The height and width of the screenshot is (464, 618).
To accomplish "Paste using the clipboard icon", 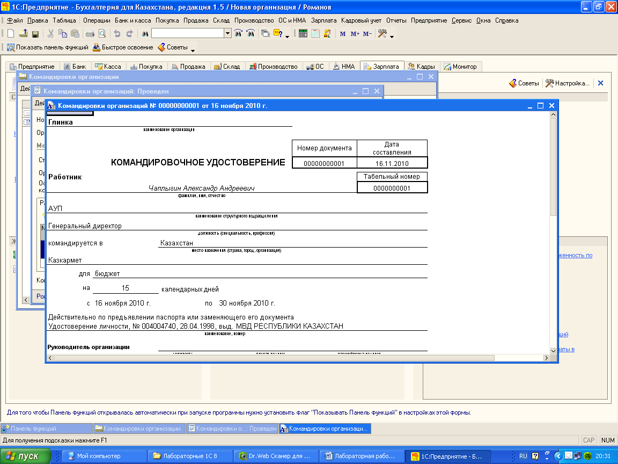I will pyautogui.click(x=75, y=34).
